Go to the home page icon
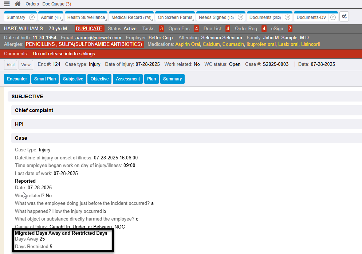The image size is (362, 254). tap(17, 4)
